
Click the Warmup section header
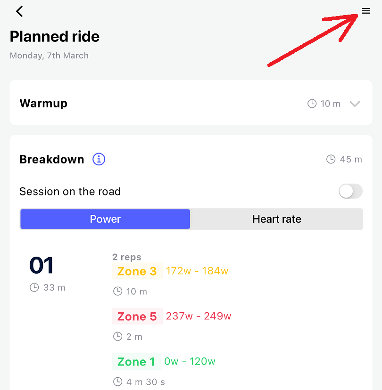tap(43, 103)
